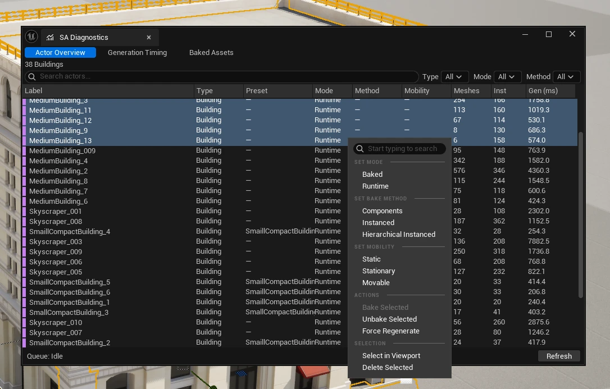Choose Select in Viewport
Screen dimensions: 610x389
pyautogui.click(x=399, y=355)
